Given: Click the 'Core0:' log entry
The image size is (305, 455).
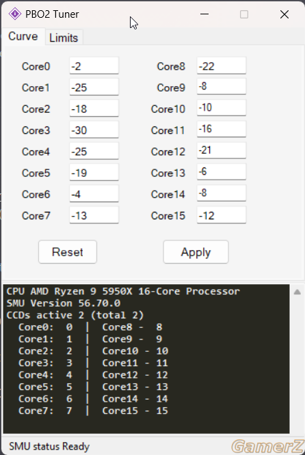Looking at the screenshot, I should click(x=45, y=327).
